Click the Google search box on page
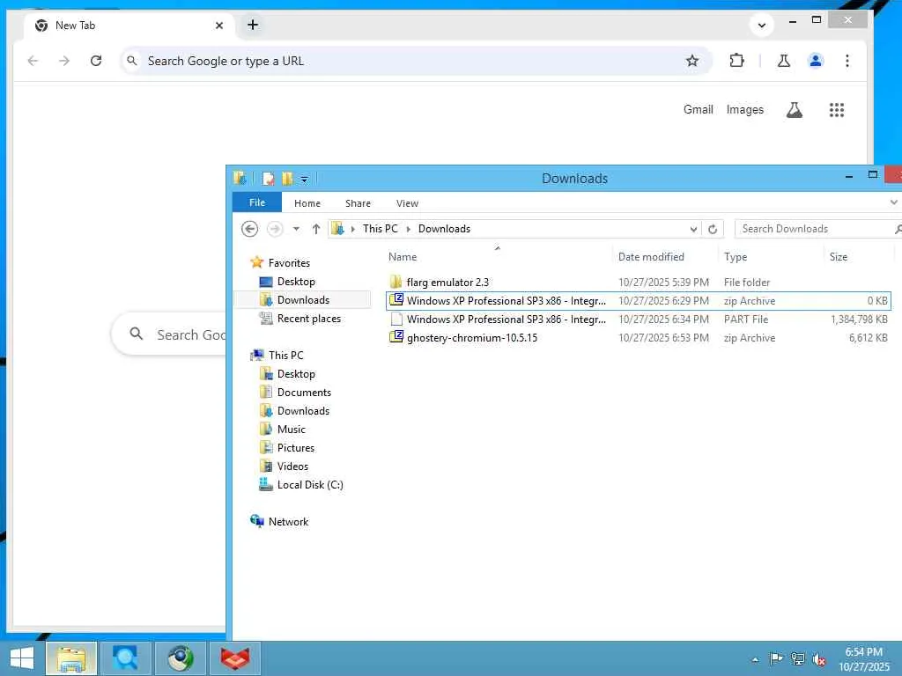The height and width of the screenshot is (676, 902). (x=170, y=334)
